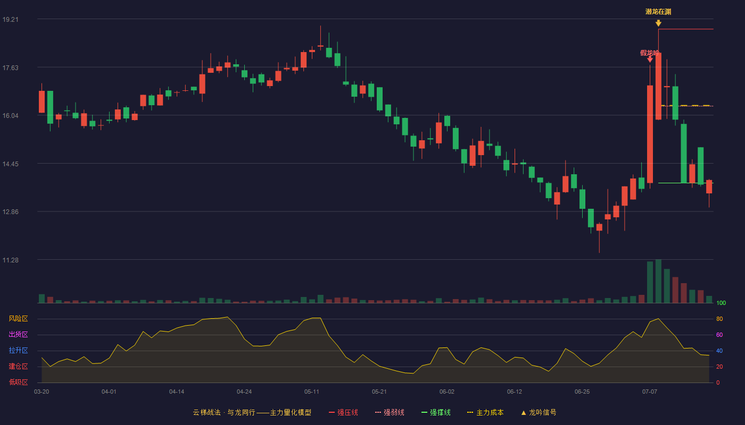Viewport: 745px width, 425px height.
Task: Click the 05-21 date label
Action: 379,392
